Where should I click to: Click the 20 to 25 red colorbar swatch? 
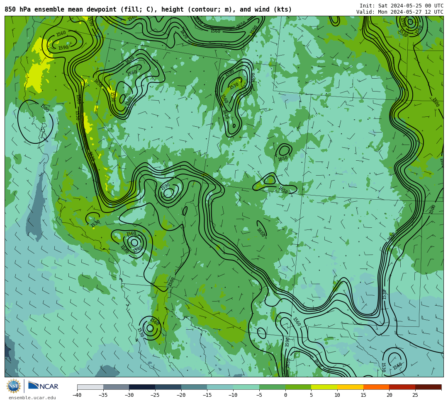pyautogui.click(x=402, y=387)
